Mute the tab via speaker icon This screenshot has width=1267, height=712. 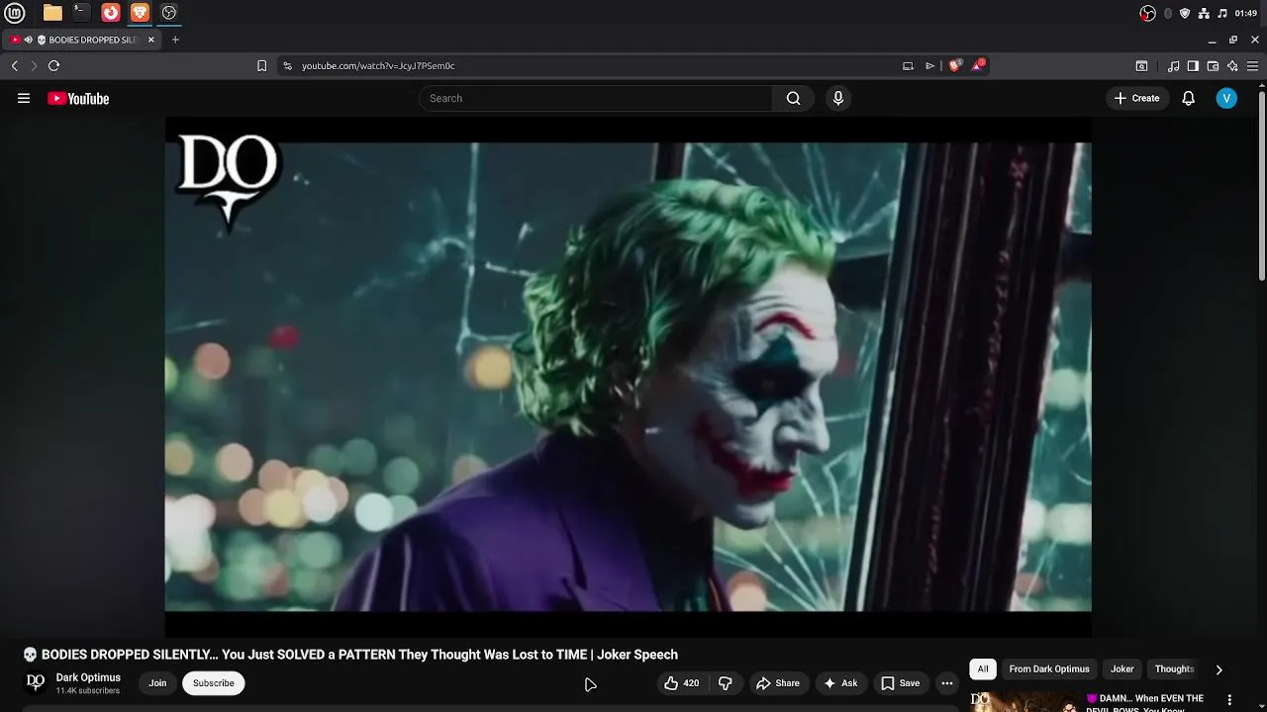(x=29, y=40)
